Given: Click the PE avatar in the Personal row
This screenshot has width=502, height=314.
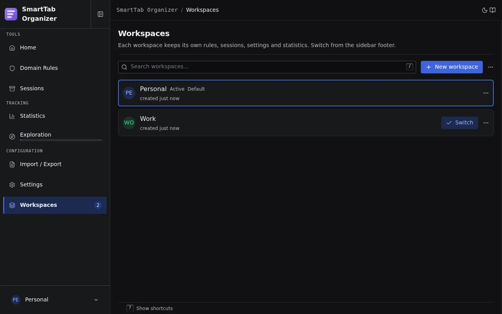Looking at the screenshot, I should point(129,93).
